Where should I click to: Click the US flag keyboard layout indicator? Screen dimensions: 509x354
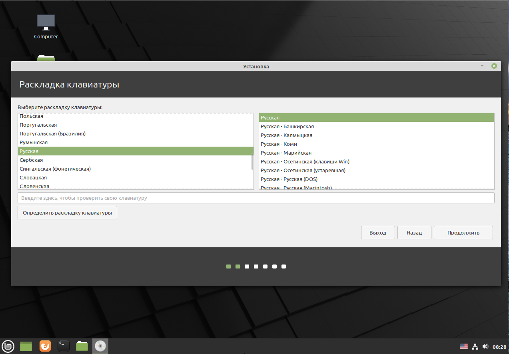point(464,346)
